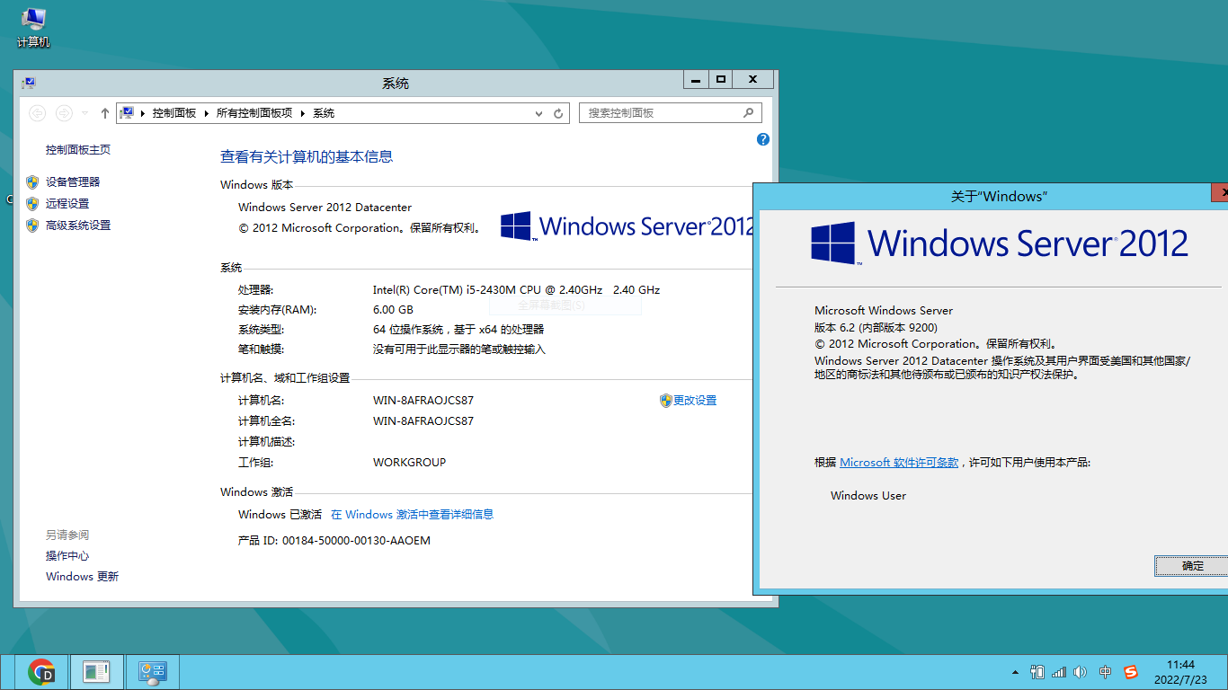This screenshot has width=1228, height=690.
Task: Click the computer icon in the address bar
Action: [x=127, y=113]
